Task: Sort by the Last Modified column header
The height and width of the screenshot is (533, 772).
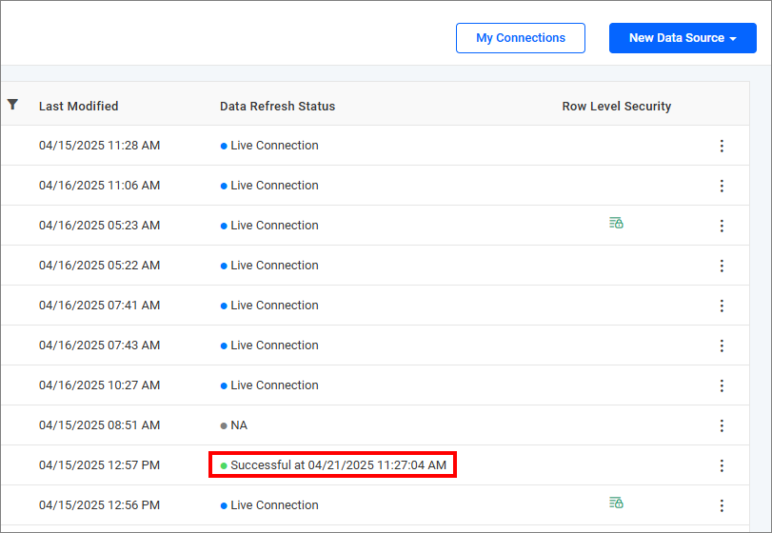Action: (78, 107)
